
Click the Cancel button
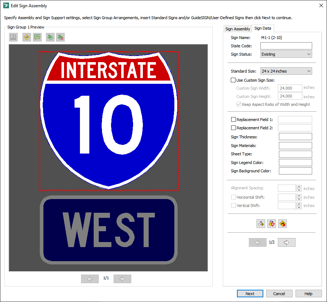(279, 294)
